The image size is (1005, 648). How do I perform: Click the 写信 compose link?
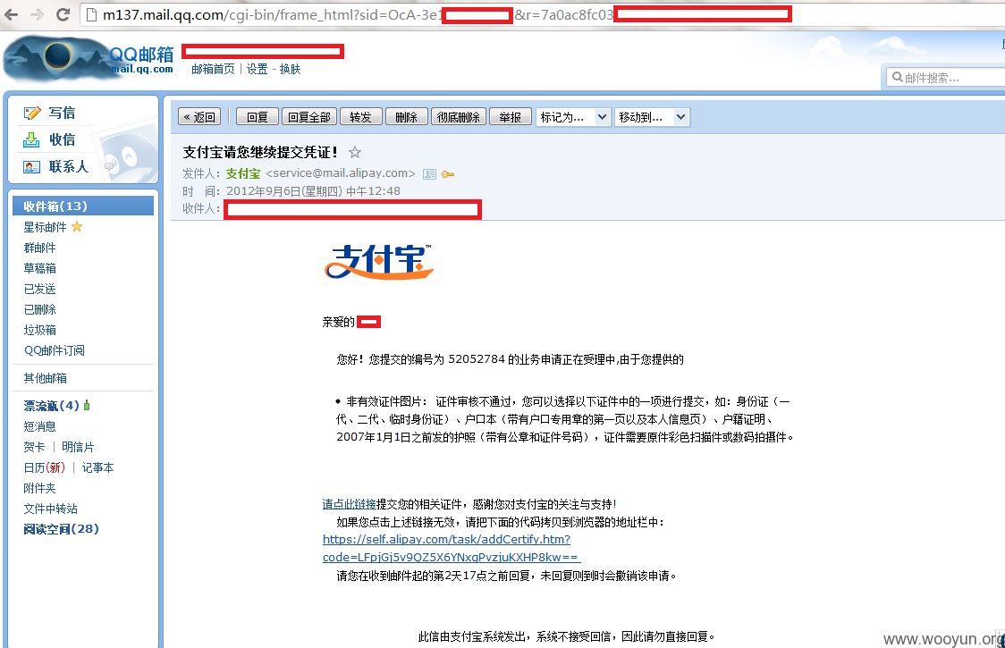(x=63, y=114)
